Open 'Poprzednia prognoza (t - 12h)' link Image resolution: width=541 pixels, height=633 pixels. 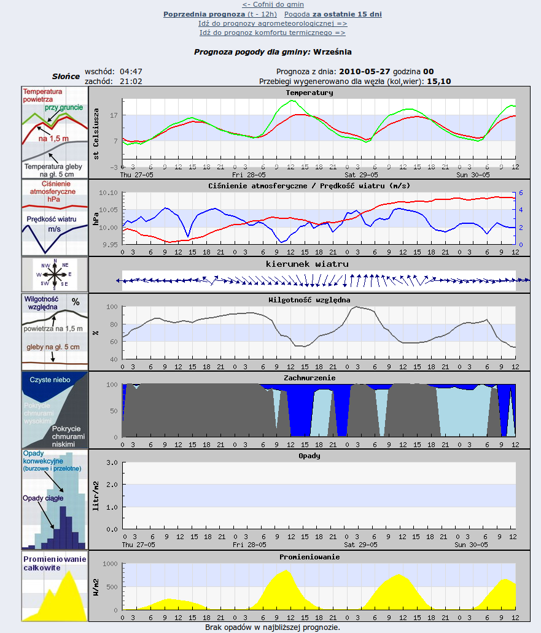[220, 13]
